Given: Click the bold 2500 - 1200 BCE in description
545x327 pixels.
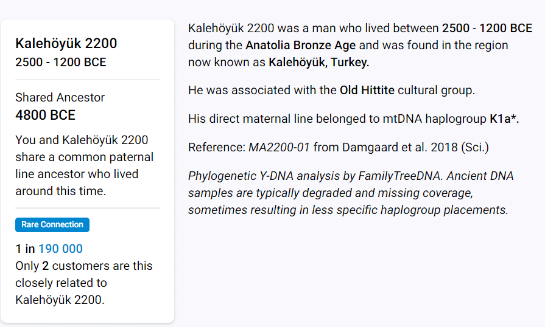Looking at the screenshot, I should coord(487,29).
